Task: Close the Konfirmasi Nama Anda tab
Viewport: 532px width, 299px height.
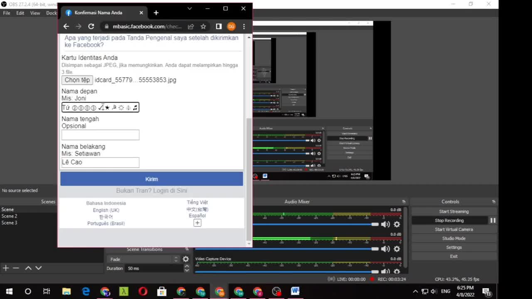Action: [x=141, y=13]
